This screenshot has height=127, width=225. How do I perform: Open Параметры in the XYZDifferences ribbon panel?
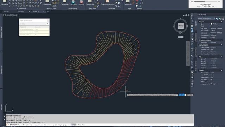(5, 2)
